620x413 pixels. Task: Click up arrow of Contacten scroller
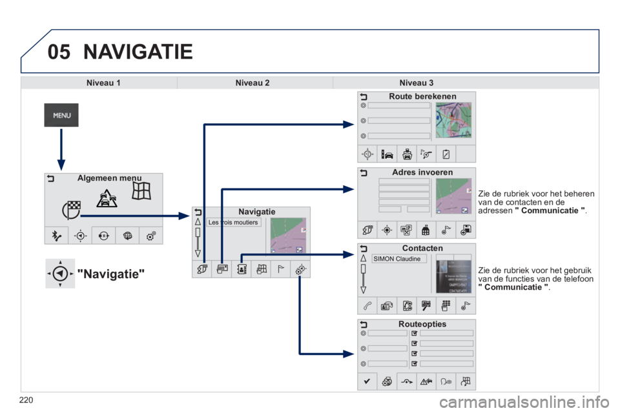364,258
